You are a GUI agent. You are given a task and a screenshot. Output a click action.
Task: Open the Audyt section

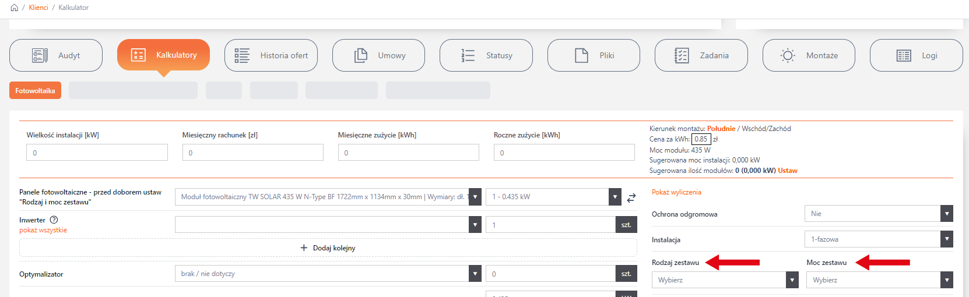pos(56,55)
